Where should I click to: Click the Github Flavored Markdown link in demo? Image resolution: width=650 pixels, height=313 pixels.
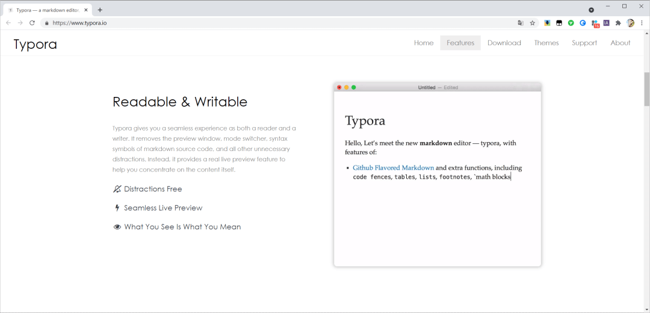[394, 168]
